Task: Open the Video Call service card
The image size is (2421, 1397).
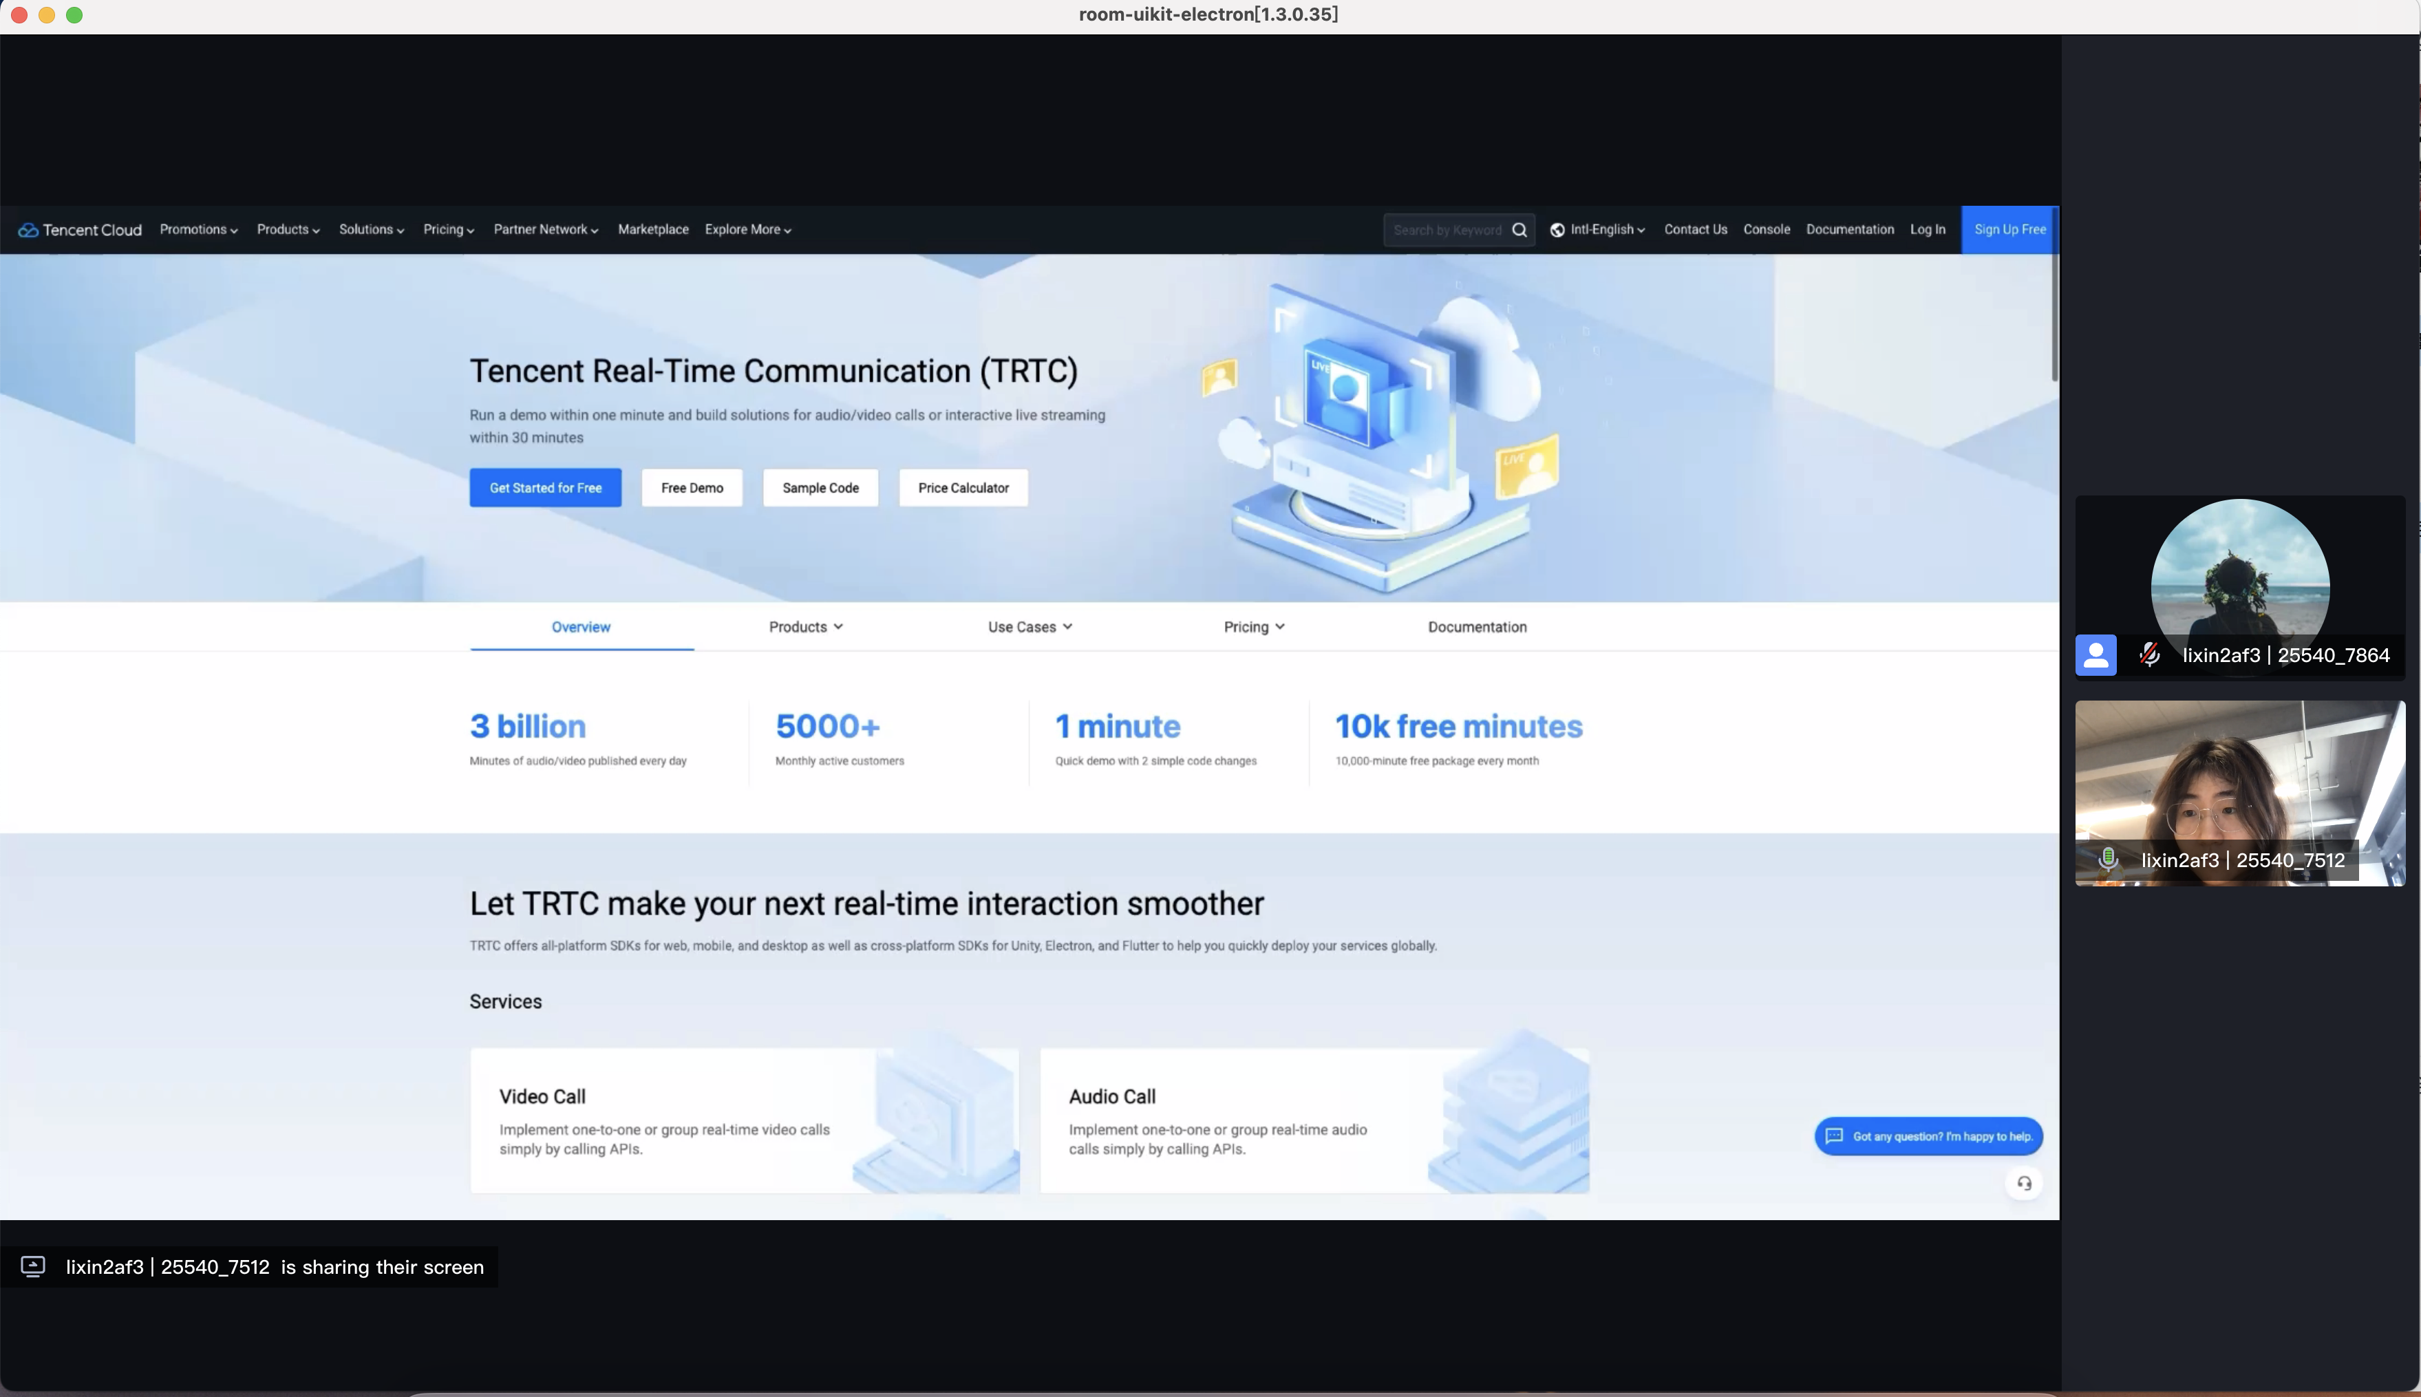Action: pyautogui.click(x=745, y=1120)
